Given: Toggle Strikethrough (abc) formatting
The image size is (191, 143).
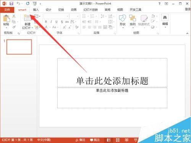Looking at the screenshot, I should [x=67, y=22].
